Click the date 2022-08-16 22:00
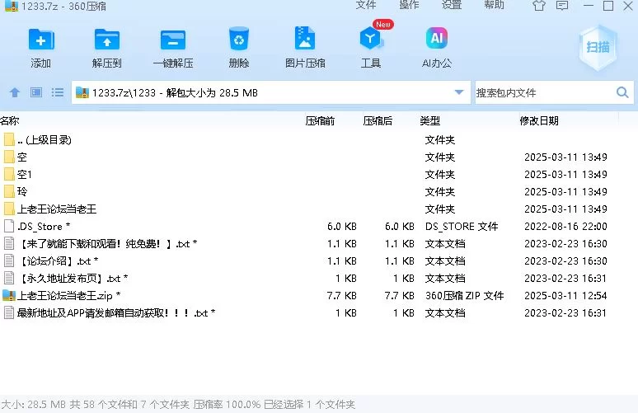The image size is (638, 413). point(565,226)
